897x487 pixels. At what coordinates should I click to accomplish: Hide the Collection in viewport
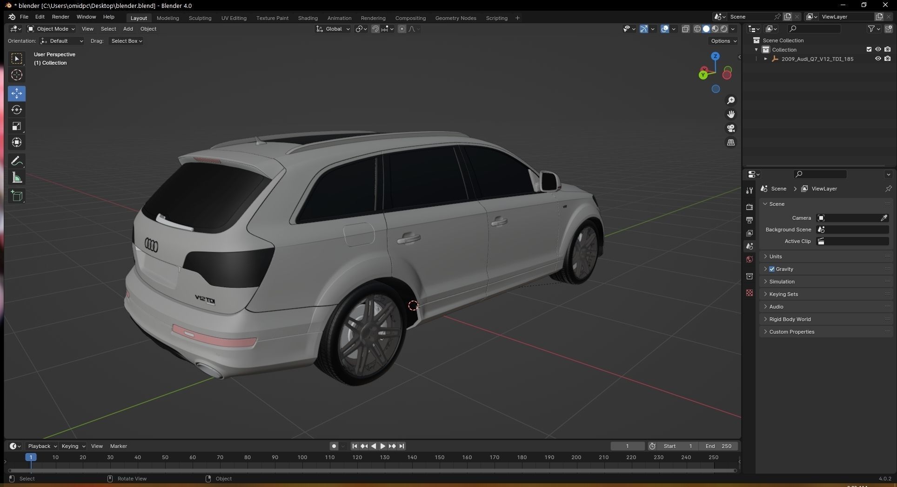point(878,49)
